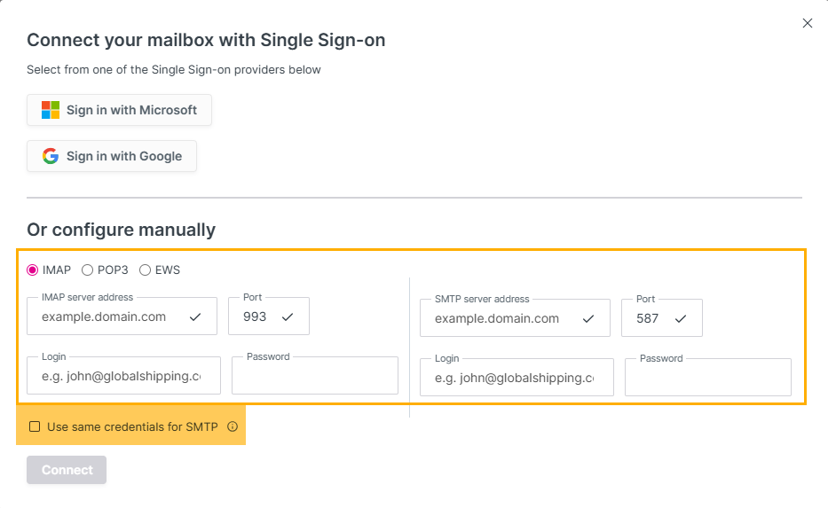
Task: Click the SMTP Password field
Action: pyautogui.click(x=707, y=378)
